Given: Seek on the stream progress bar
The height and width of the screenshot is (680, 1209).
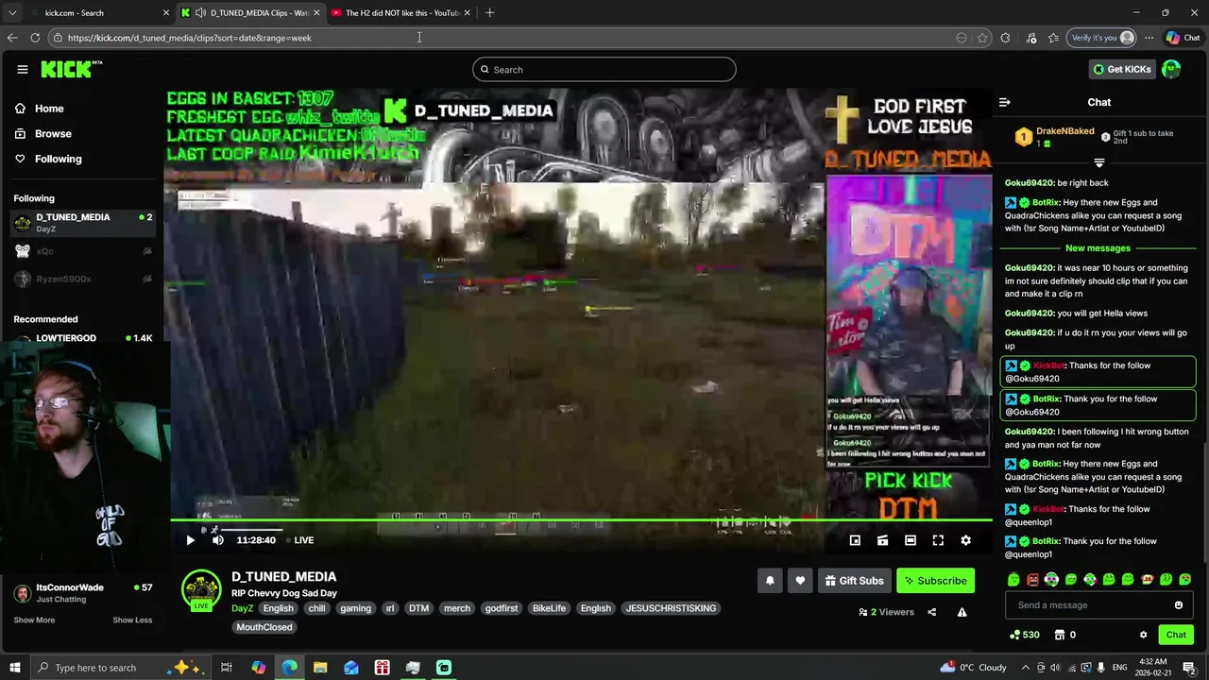Looking at the screenshot, I should pyautogui.click(x=581, y=520).
